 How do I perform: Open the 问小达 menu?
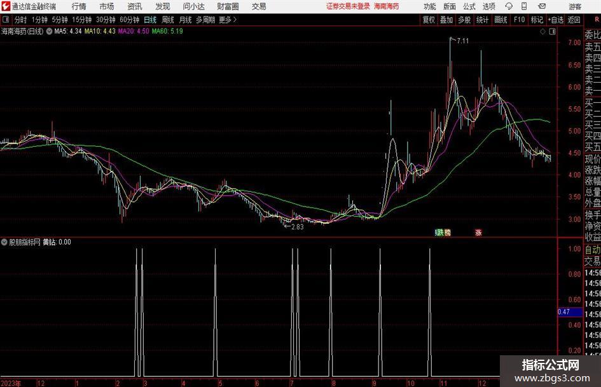point(194,6)
